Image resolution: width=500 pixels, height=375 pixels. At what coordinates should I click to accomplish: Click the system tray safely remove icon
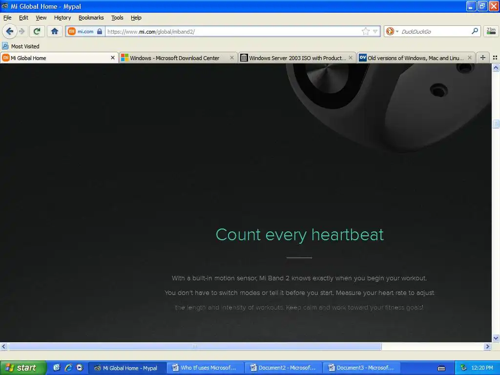463,368
